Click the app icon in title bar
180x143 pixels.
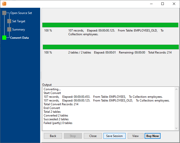pyautogui.click(x=4, y=4)
